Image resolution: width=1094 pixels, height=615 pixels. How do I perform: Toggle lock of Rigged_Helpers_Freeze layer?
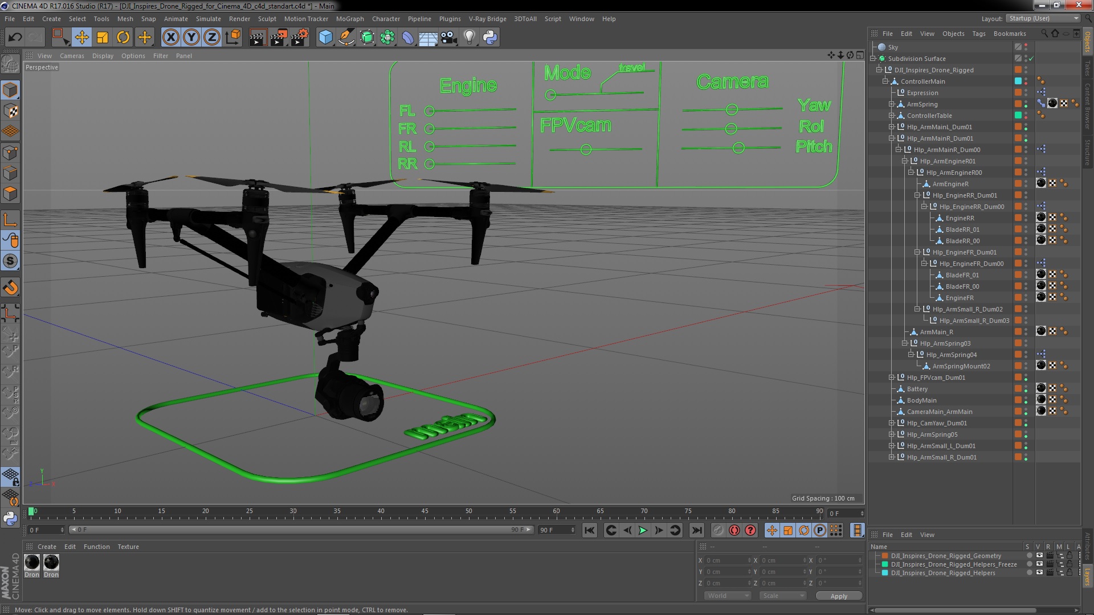pos(1069,564)
